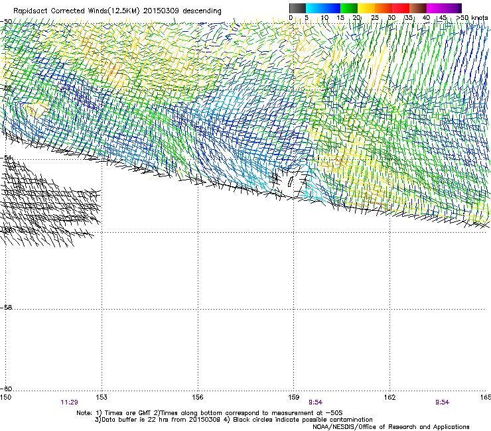Click the 159 longitude axis label
Viewport: 491px width, 431px height.
[293, 397]
